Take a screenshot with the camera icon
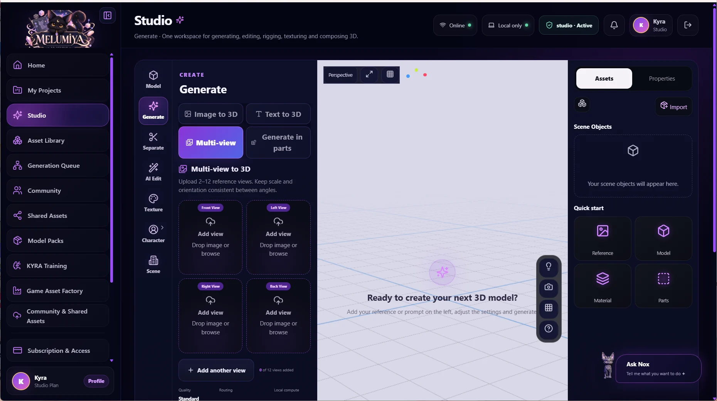This screenshot has height=401, width=717. [549, 287]
